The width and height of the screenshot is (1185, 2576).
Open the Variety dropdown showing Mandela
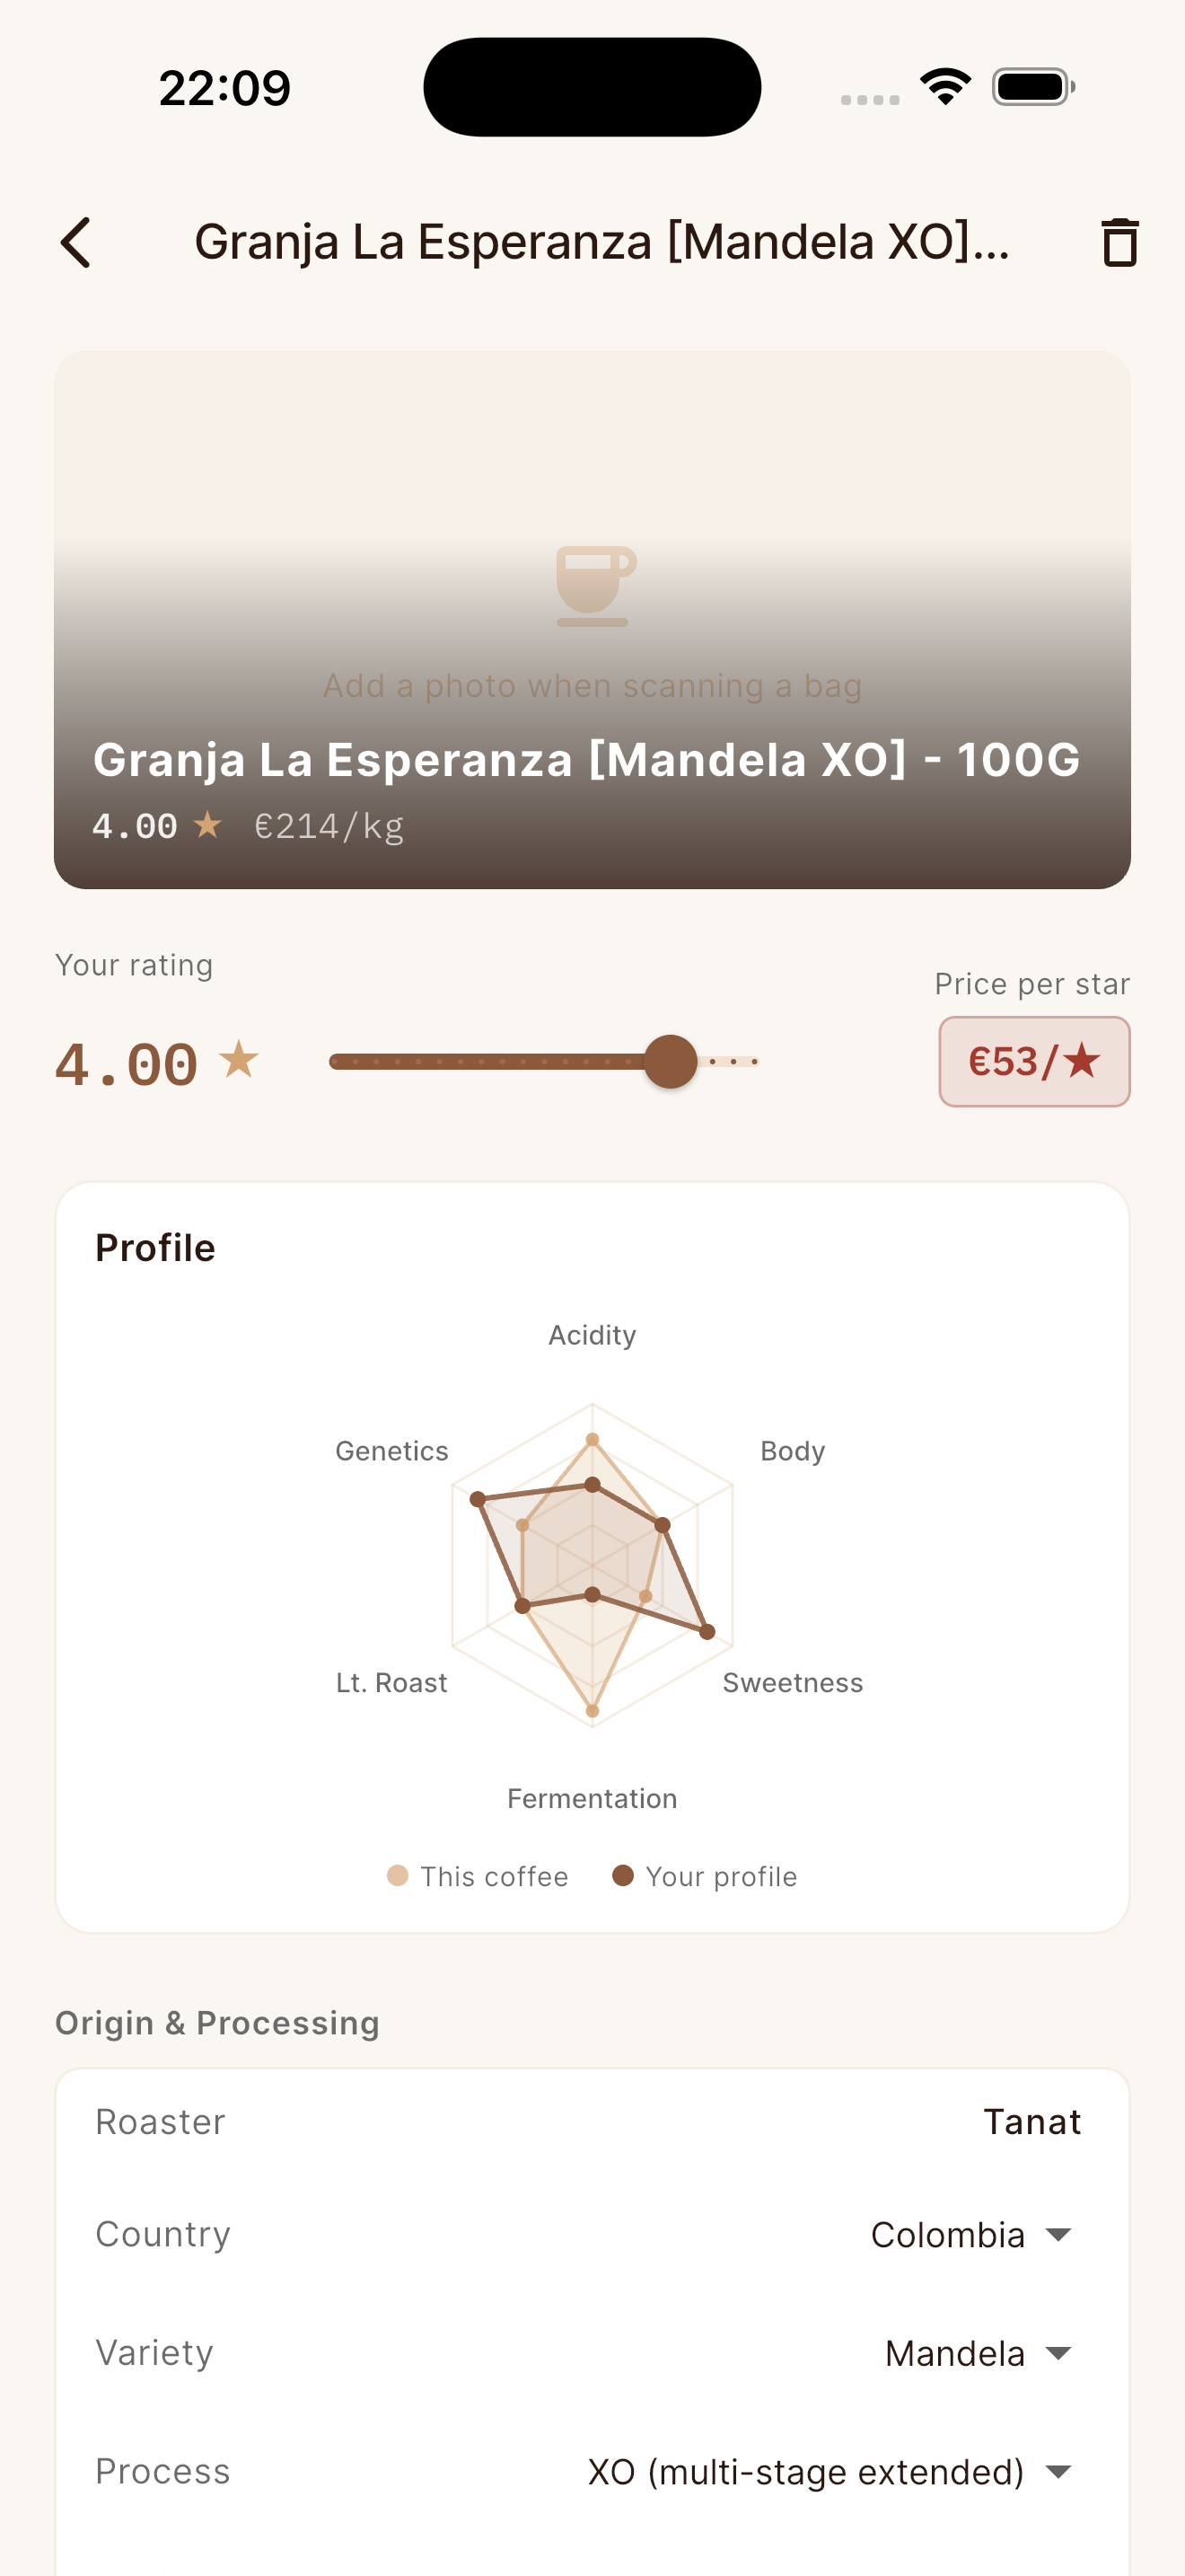click(x=979, y=2353)
